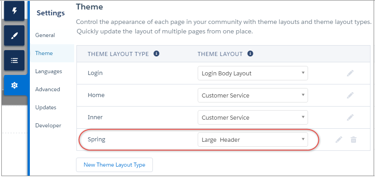
Task: Open the Login Body Layout dropdown
Action: (253, 73)
